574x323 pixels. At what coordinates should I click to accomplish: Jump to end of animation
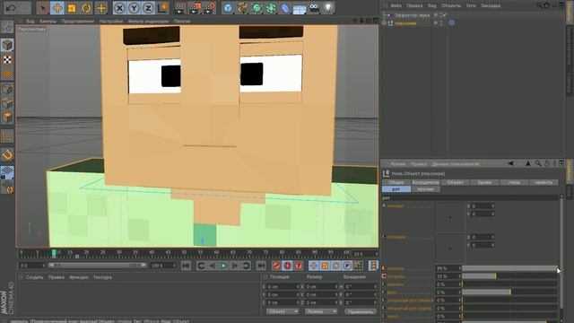(261, 266)
